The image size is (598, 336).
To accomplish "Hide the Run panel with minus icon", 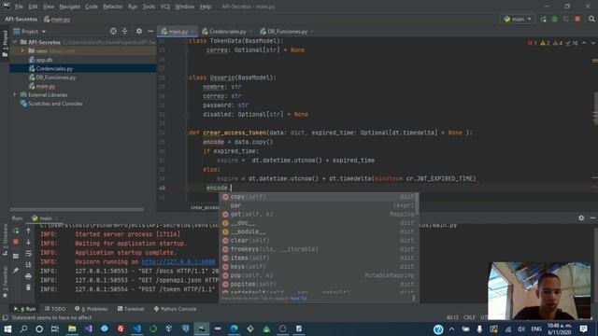I will point(592,217).
